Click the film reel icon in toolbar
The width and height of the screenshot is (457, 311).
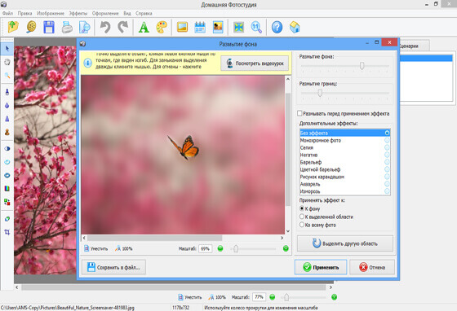(31, 27)
